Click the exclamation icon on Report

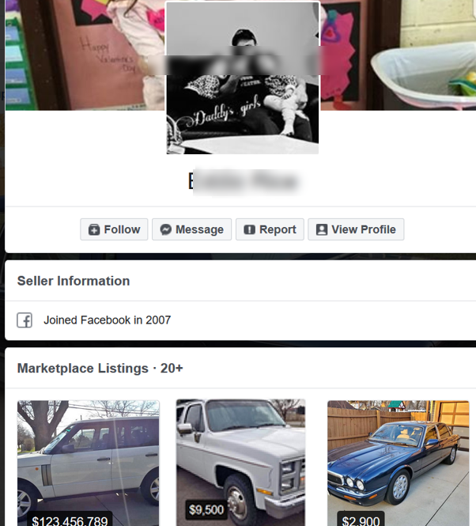pos(249,230)
